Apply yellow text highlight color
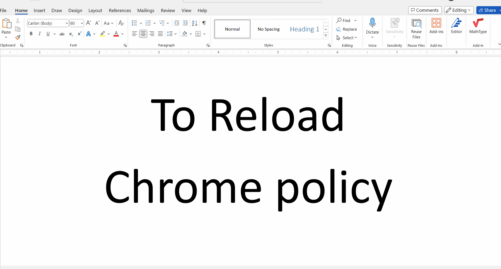The image size is (501, 269). tap(102, 34)
